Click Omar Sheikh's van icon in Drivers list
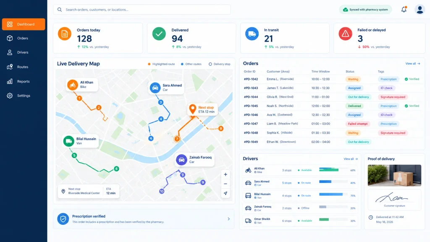 tap(248, 221)
